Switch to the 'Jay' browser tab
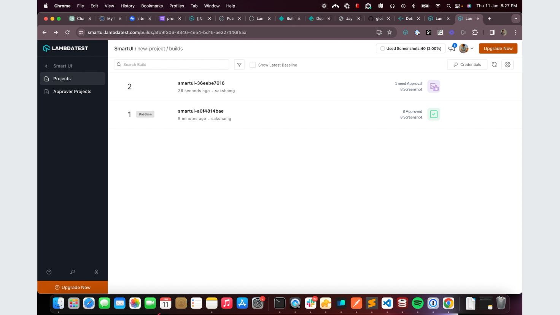The width and height of the screenshot is (560, 315). pos(348,18)
